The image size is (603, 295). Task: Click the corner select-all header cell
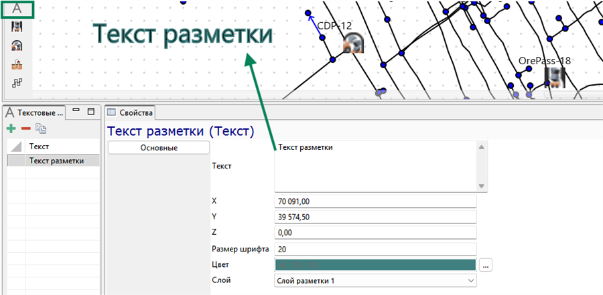17,146
